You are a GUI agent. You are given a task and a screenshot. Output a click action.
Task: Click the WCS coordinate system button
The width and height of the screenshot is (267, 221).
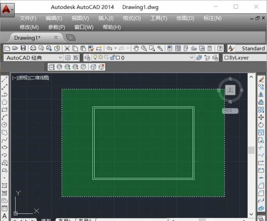tap(229, 111)
